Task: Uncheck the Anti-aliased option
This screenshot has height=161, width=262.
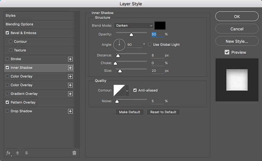Action: (135, 90)
